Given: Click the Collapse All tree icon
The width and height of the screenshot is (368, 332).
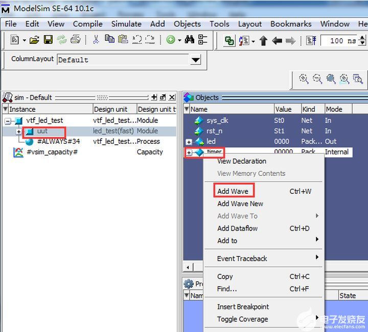Looking at the screenshot, I should point(202,39).
